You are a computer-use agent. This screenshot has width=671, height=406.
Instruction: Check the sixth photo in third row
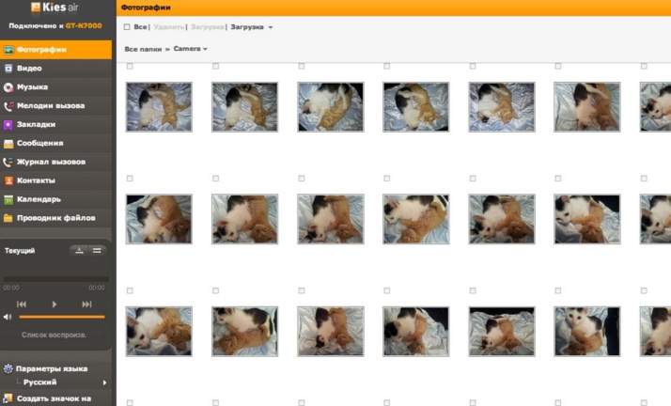click(558, 291)
